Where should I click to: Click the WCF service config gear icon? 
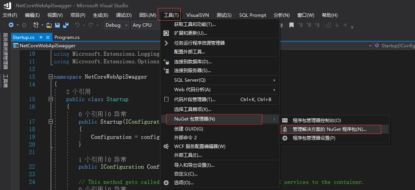click(x=166, y=146)
